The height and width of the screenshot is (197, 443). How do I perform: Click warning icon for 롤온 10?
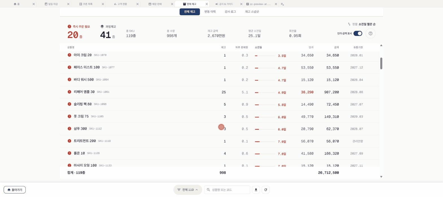click(x=69, y=153)
